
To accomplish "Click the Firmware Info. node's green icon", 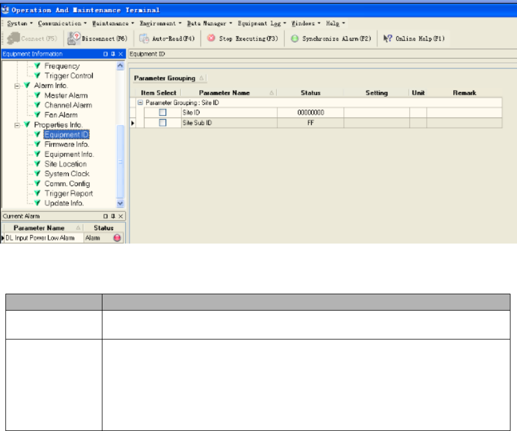I will [37, 144].
